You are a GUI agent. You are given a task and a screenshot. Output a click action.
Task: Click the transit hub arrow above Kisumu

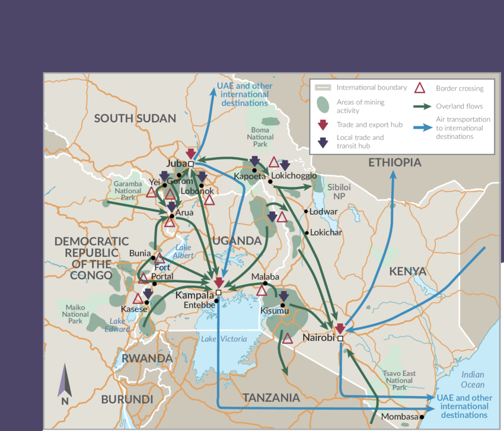(x=284, y=296)
